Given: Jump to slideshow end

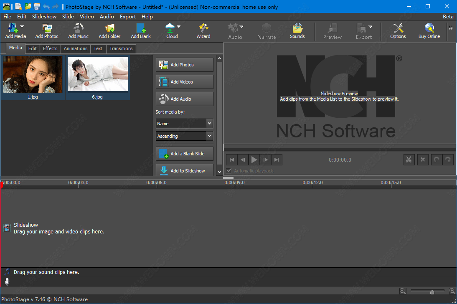Looking at the screenshot, I should 277,160.
